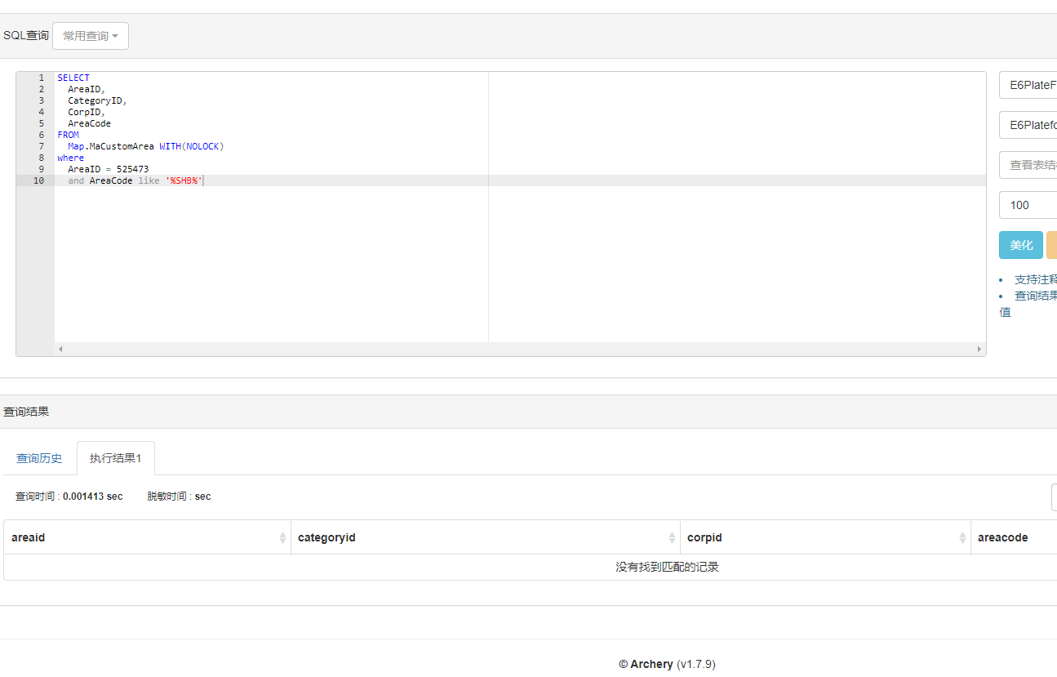Click the CategoryID line in editor
The height and width of the screenshot is (677, 1057).
97,100
